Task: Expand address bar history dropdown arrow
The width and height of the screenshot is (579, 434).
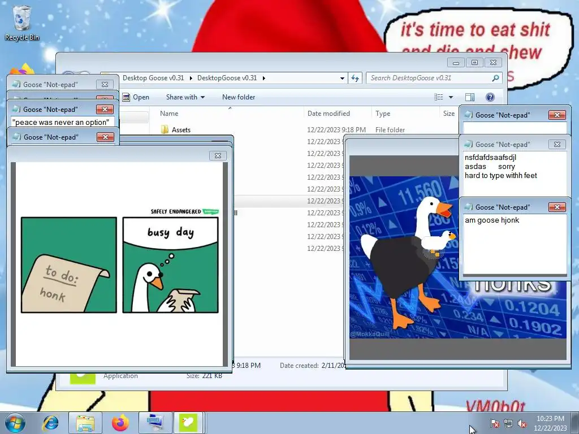Action: click(x=342, y=78)
